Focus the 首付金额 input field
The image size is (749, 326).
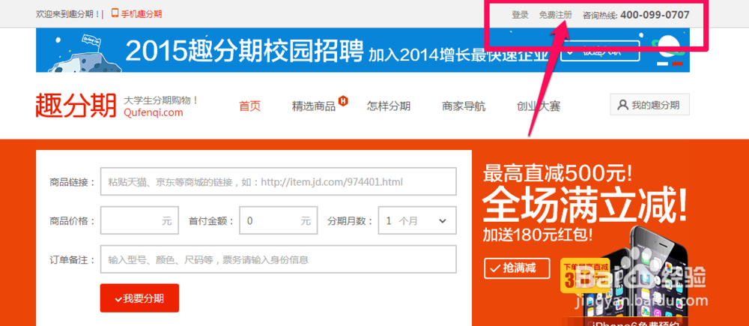278,220
